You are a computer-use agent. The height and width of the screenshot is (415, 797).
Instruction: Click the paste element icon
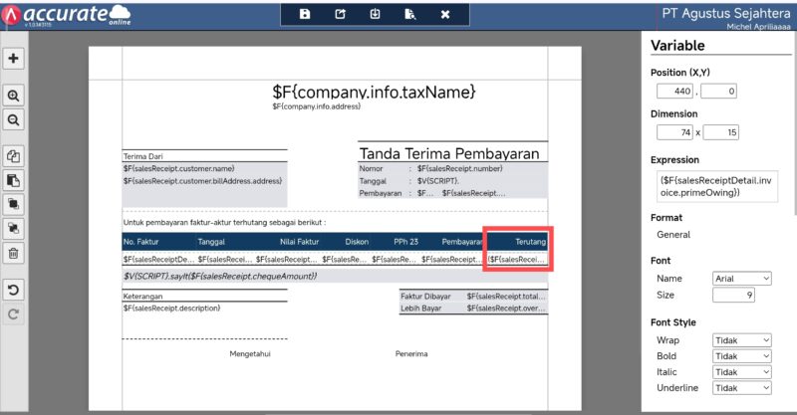pyautogui.click(x=14, y=180)
